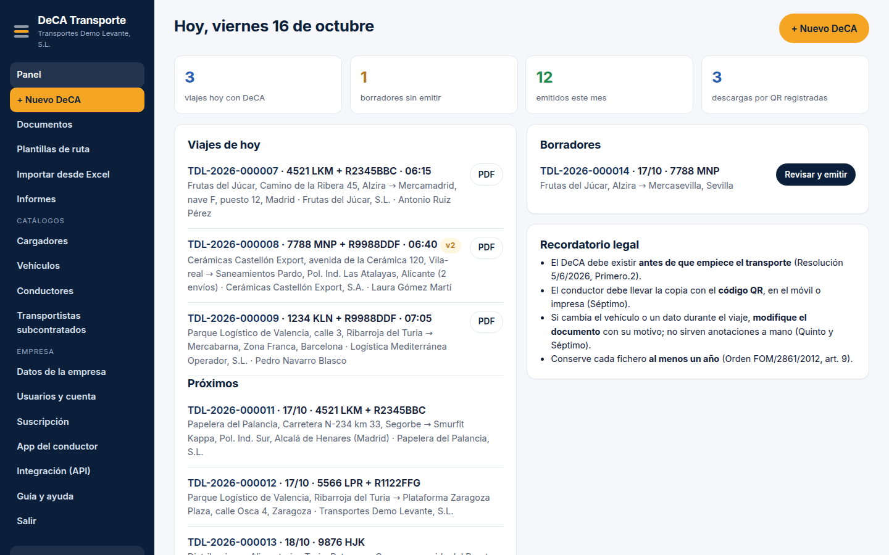Open Documentos in the sidebar

point(77,125)
